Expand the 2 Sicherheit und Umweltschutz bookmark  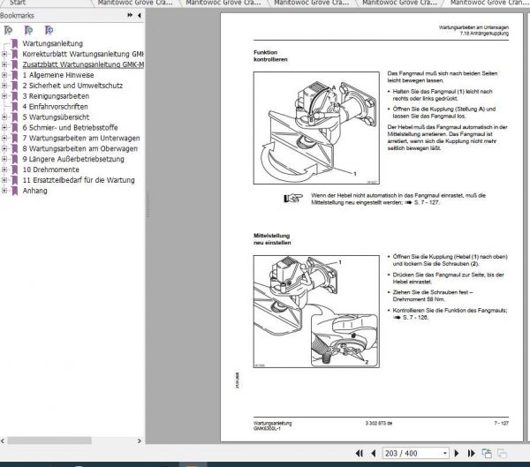point(4,86)
